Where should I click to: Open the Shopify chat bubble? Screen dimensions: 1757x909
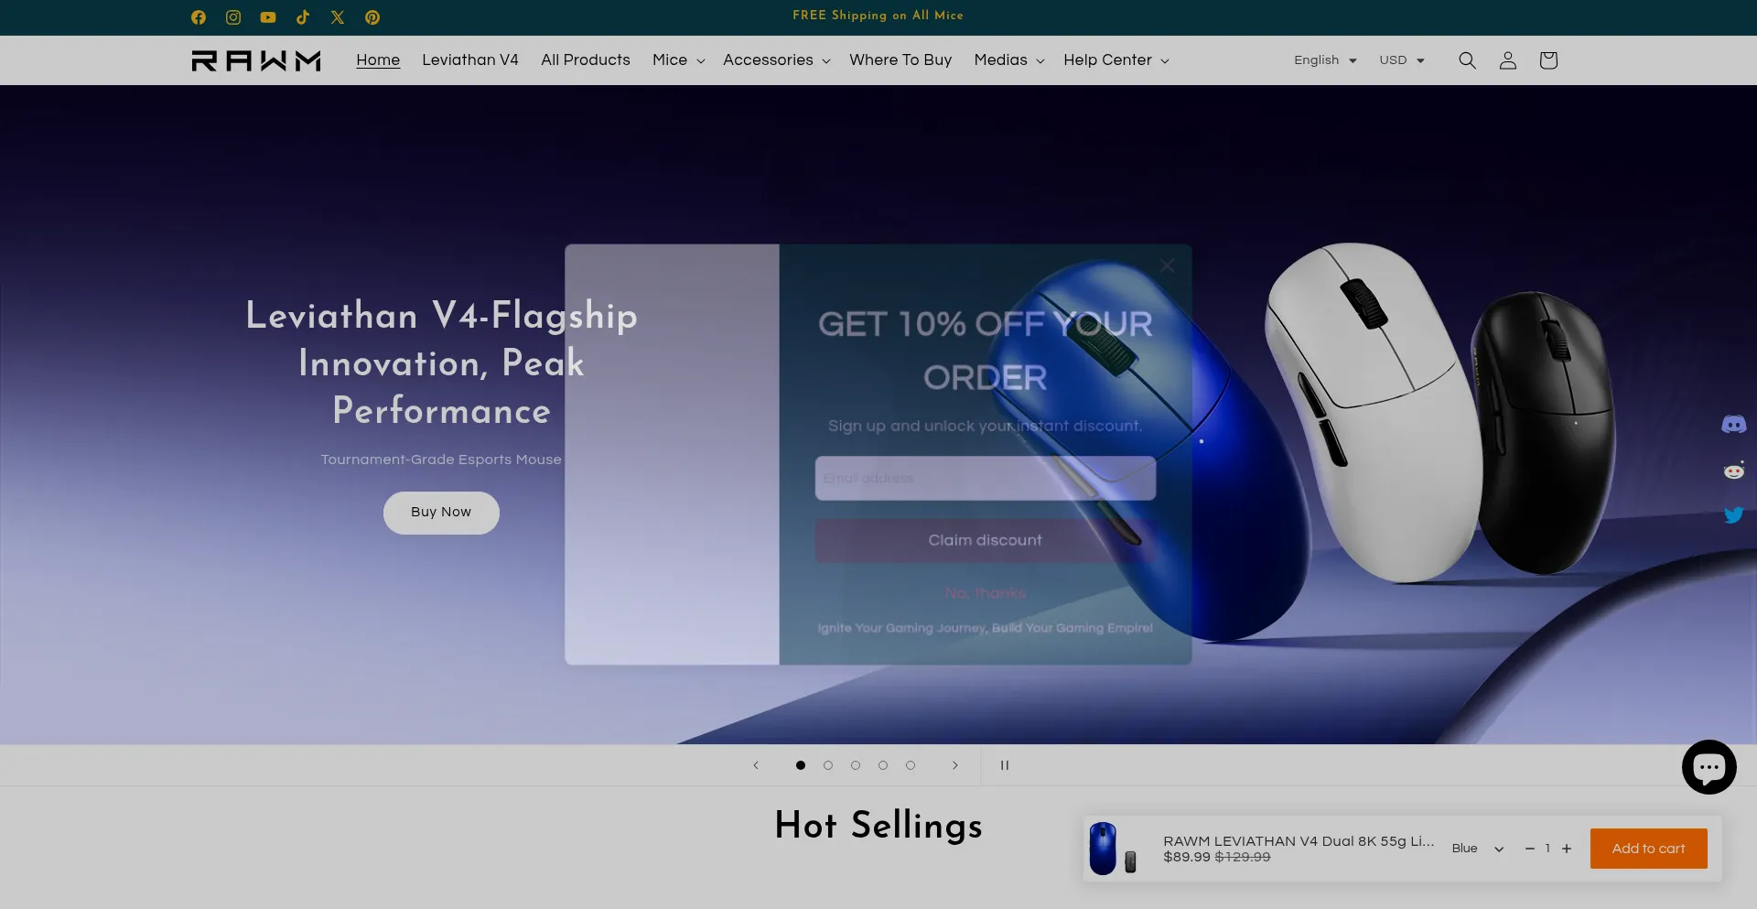pos(1708,767)
